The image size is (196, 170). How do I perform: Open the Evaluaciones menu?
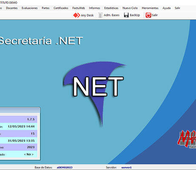[29, 8]
